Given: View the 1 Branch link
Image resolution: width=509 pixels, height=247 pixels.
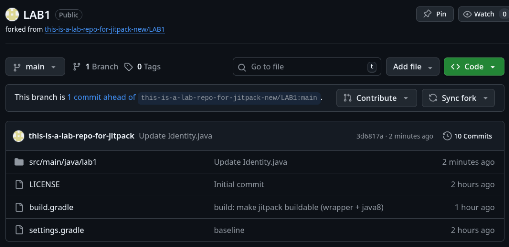Looking at the screenshot, I should [x=95, y=67].
